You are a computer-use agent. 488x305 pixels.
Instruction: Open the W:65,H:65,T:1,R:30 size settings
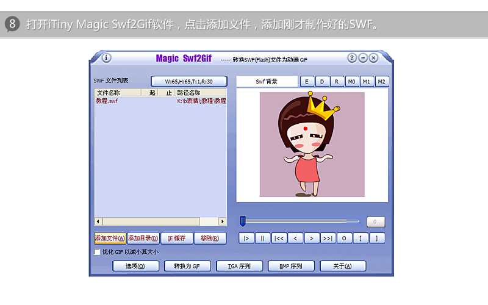(x=189, y=82)
